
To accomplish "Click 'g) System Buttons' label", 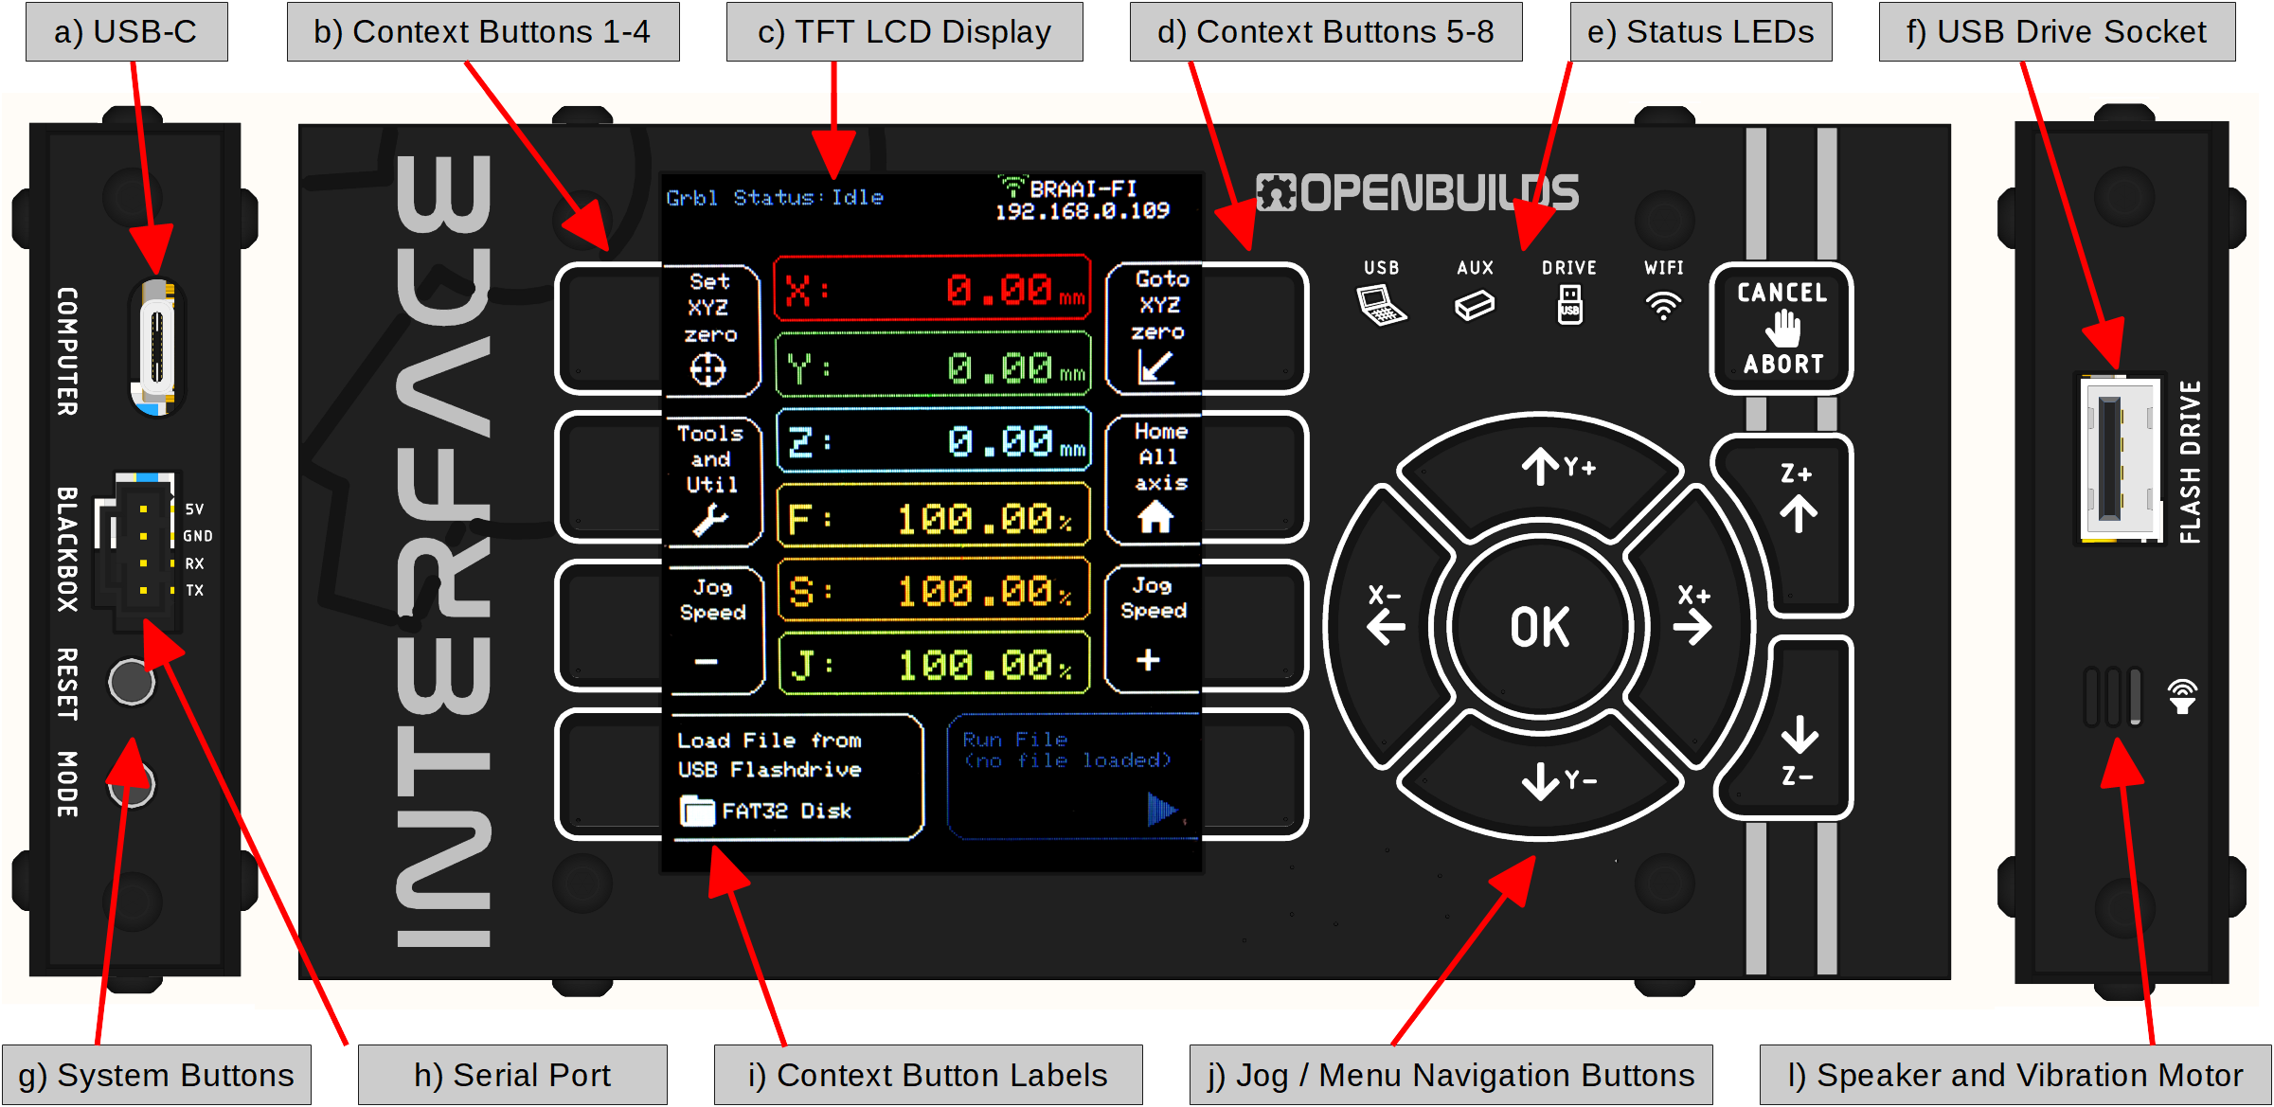I will click(156, 1075).
